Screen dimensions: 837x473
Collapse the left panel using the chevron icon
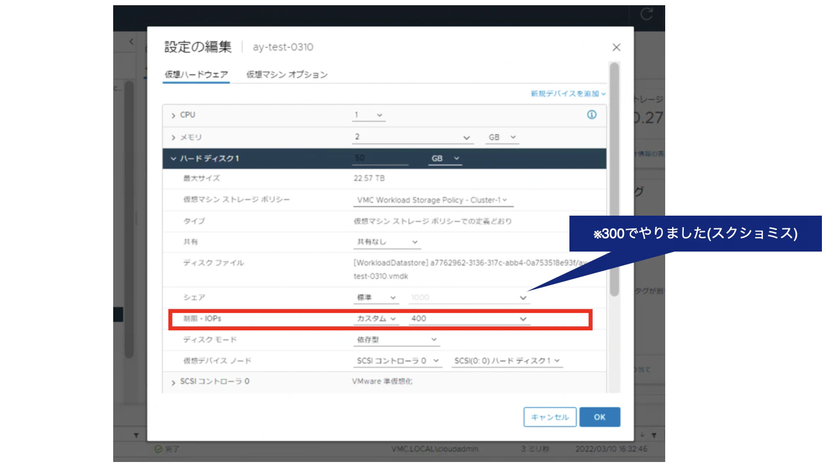click(x=131, y=42)
